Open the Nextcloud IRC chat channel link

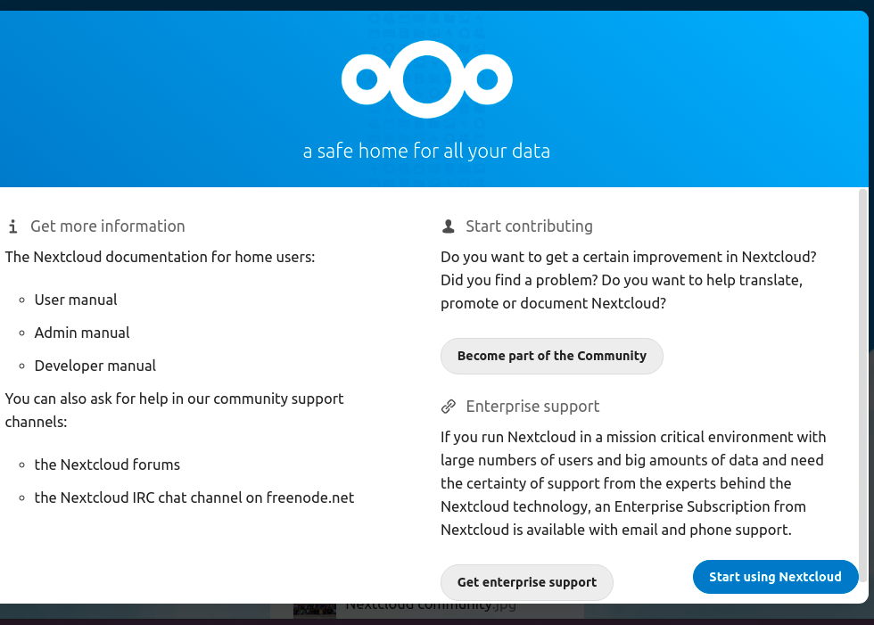[x=194, y=498]
